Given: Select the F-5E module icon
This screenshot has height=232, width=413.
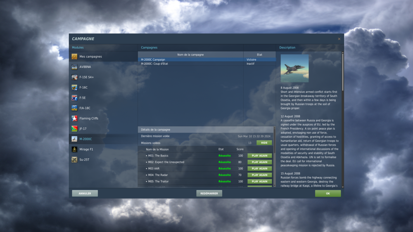Looking at the screenshot, I should pyautogui.click(x=74, y=98).
